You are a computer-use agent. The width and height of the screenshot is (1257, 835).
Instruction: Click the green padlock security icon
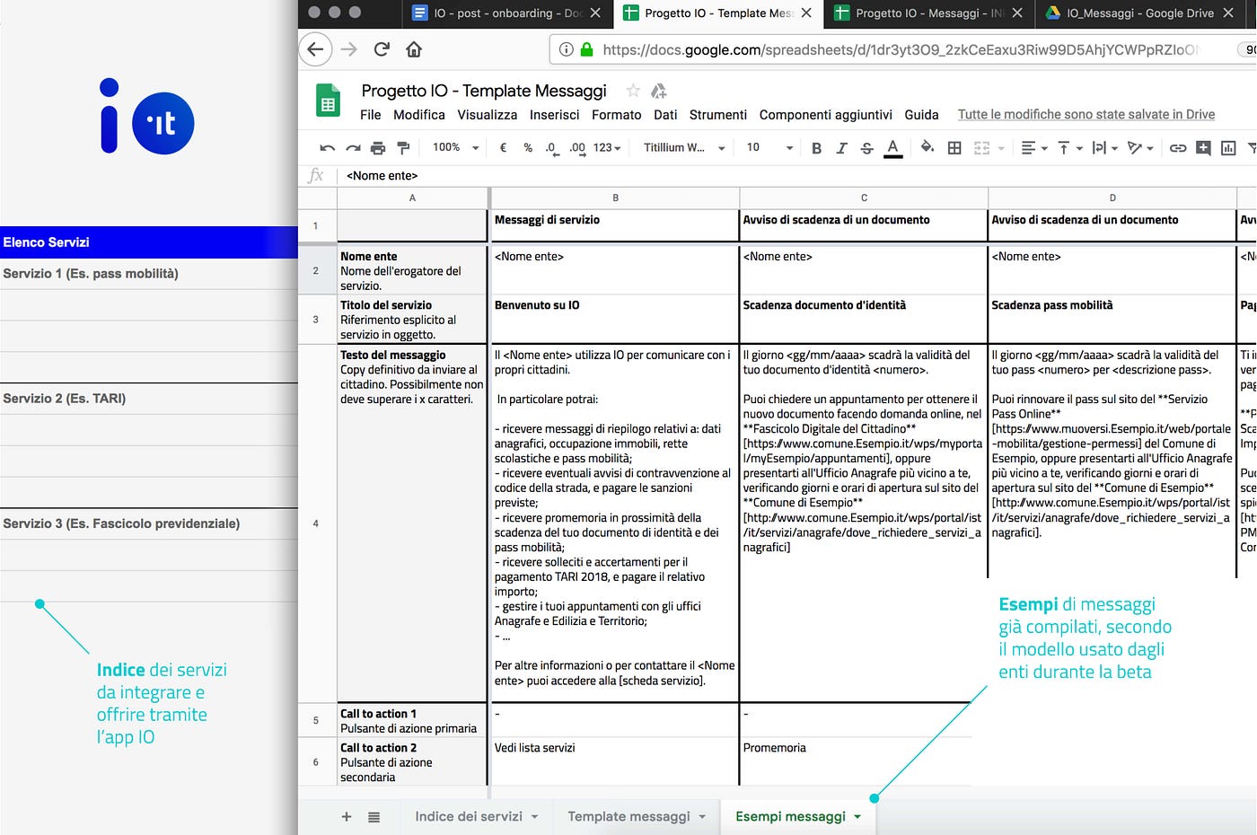point(587,49)
